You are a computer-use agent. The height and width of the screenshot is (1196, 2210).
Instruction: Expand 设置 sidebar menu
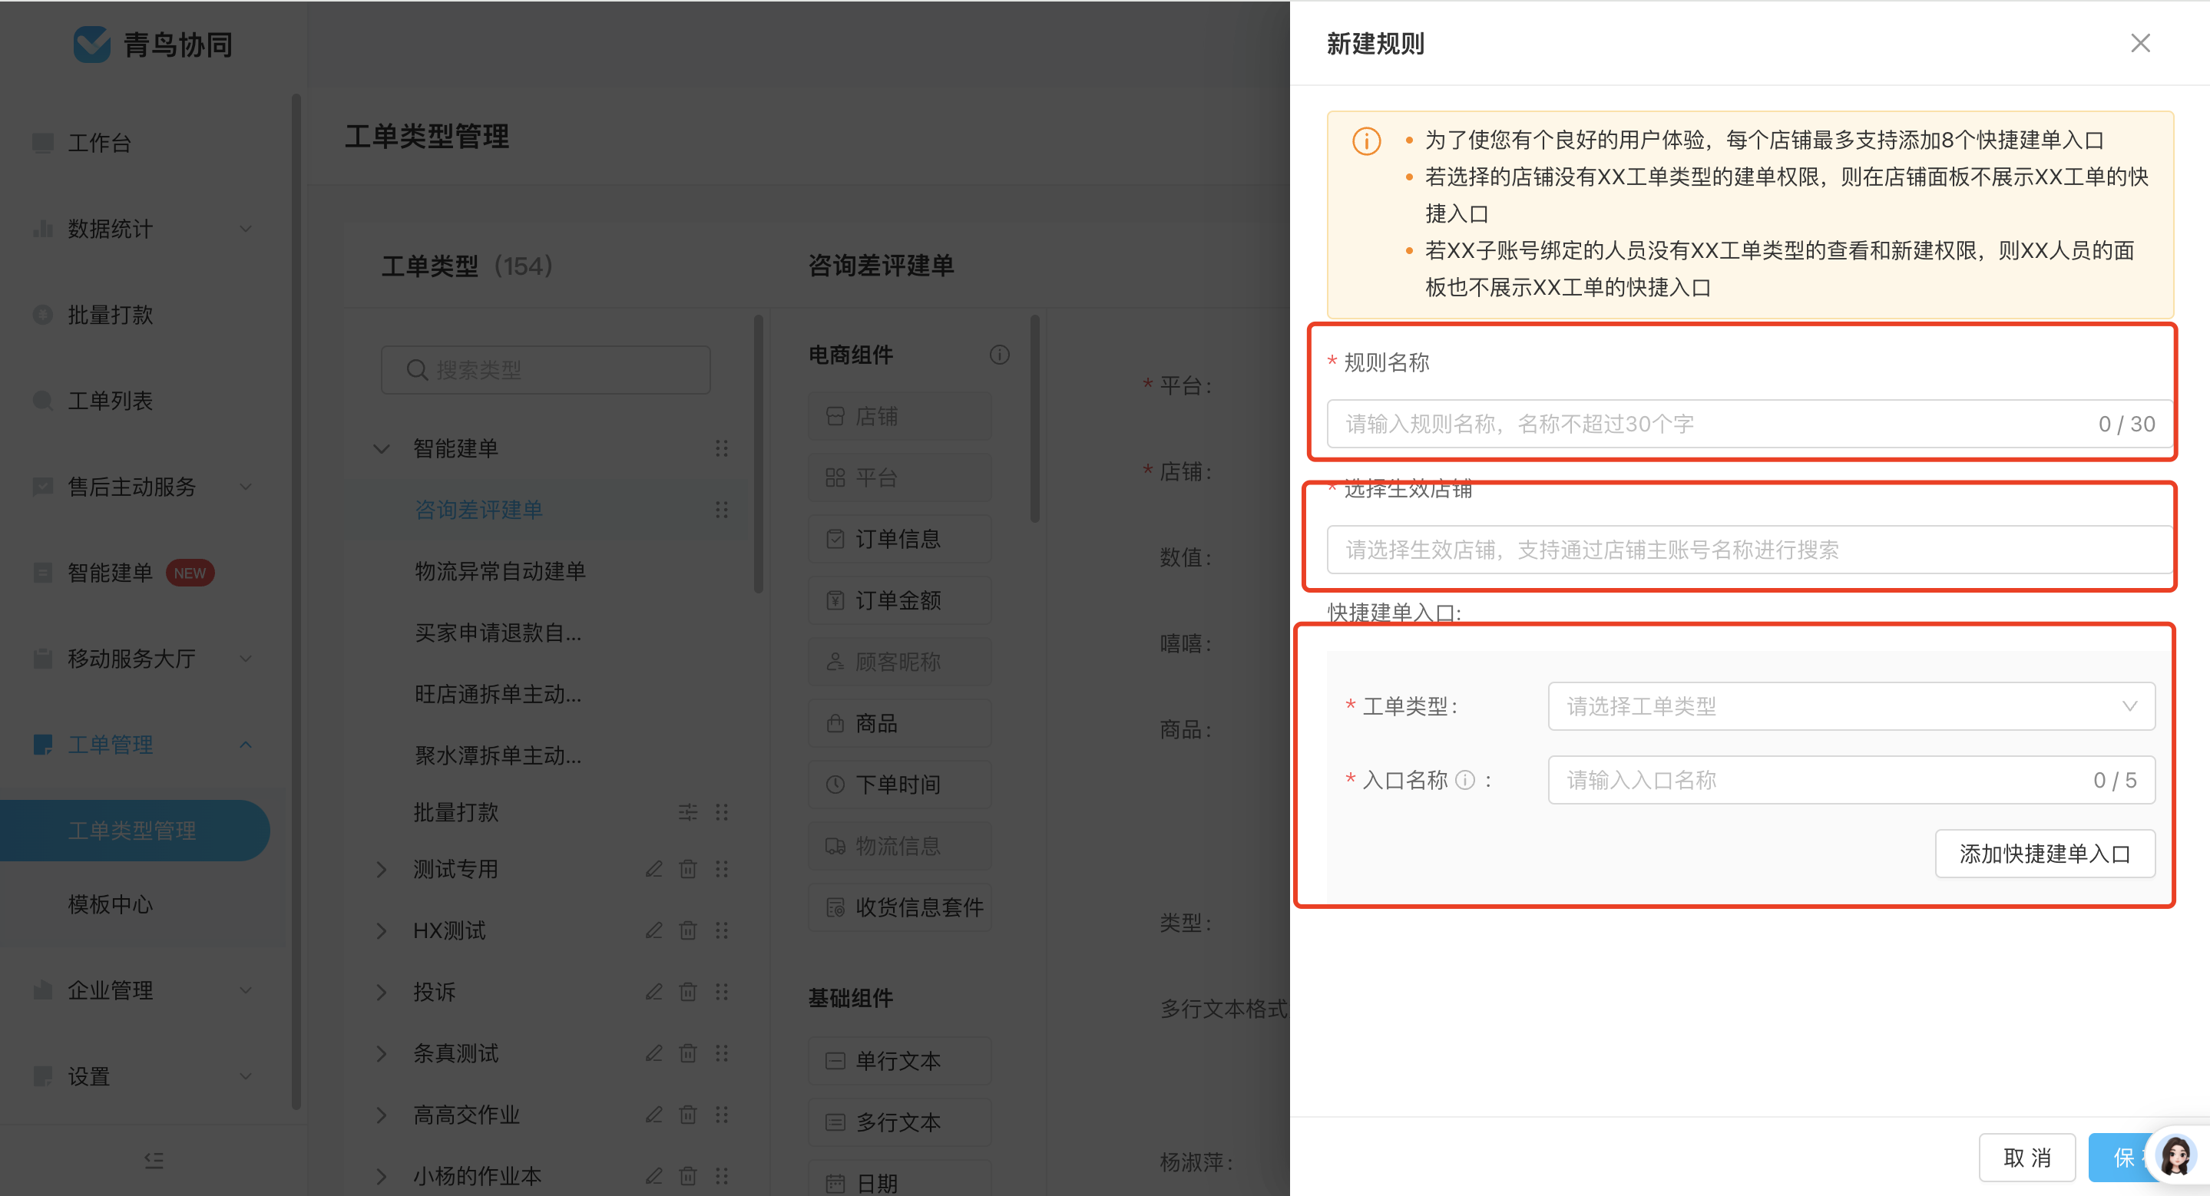(142, 1076)
